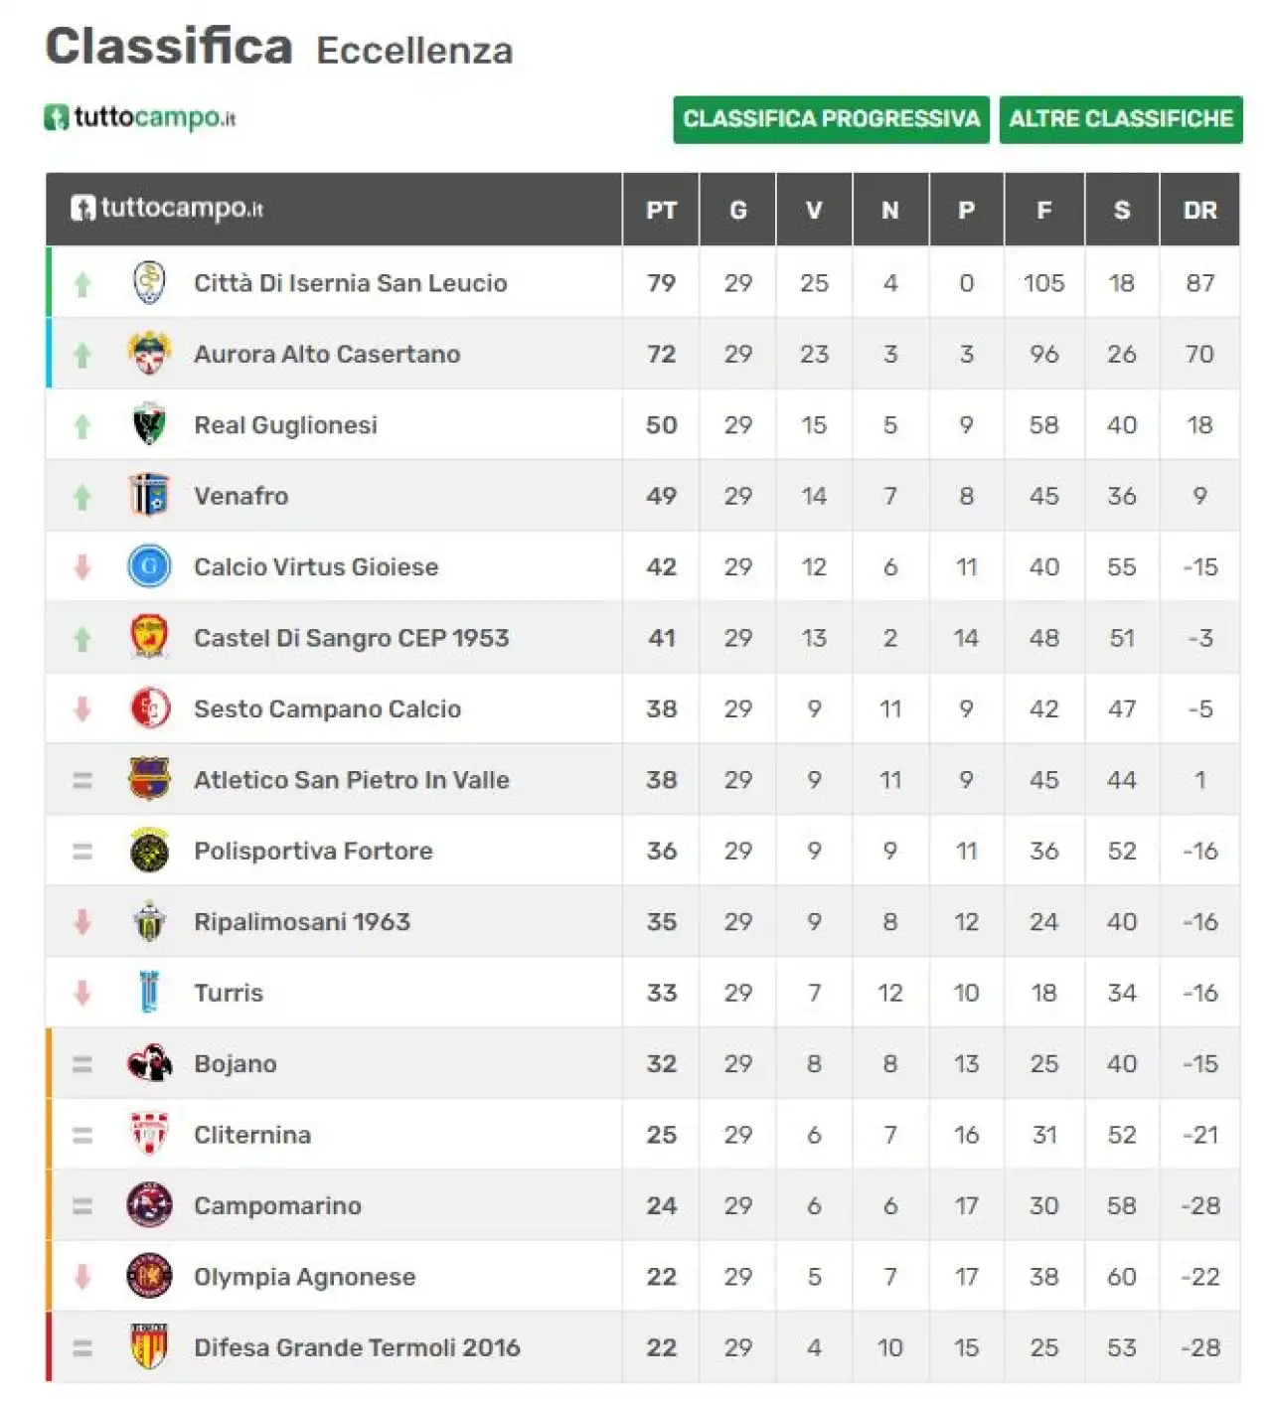The image size is (1272, 1408).
Task: Click the tuttocampo.it logo under the title
Action: click(140, 117)
